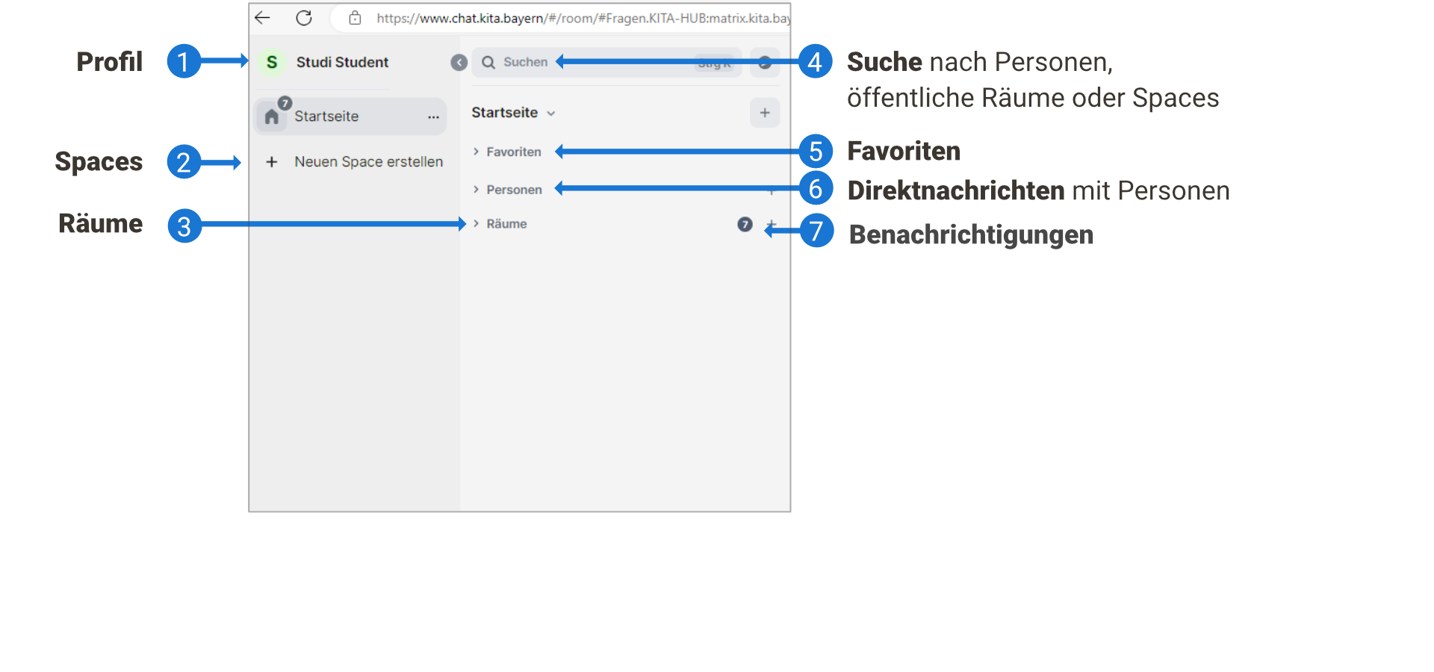Click the plus icon beside Neuen Space erstellen
Viewport: 1434px width, 672px height.
[272, 162]
